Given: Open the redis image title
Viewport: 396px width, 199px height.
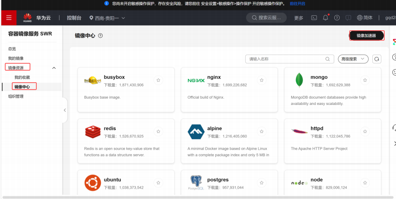Looking at the screenshot, I should pyautogui.click(x=110, y=128).
